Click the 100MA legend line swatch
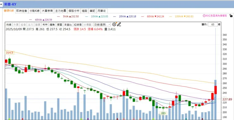This screenshot has width=234, height=120. (170, 16)
